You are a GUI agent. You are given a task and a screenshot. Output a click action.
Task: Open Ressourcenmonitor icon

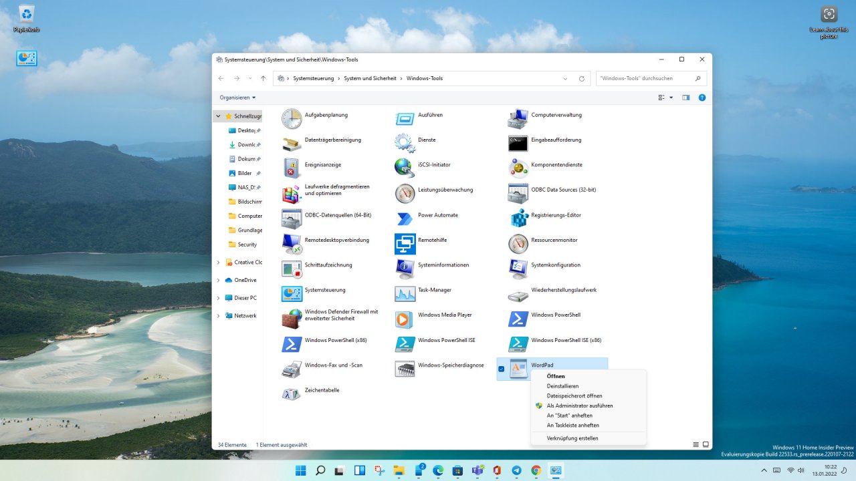click(x=518, y=244)
